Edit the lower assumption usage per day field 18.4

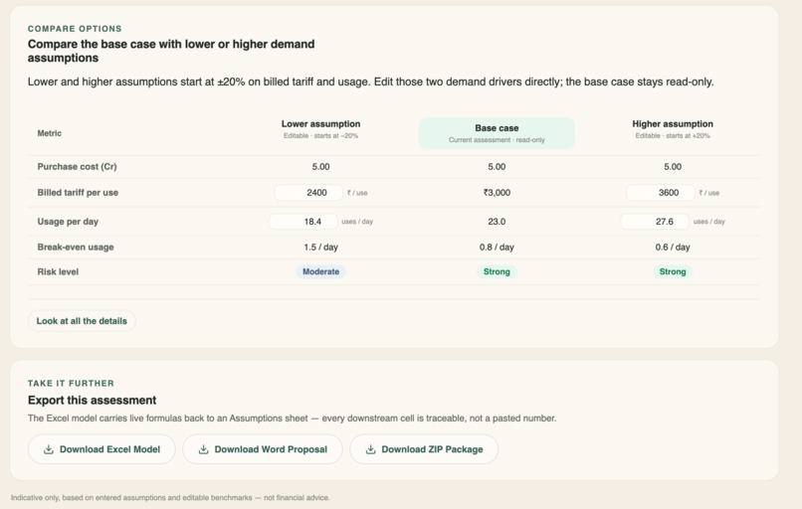[x=303, y=222]
